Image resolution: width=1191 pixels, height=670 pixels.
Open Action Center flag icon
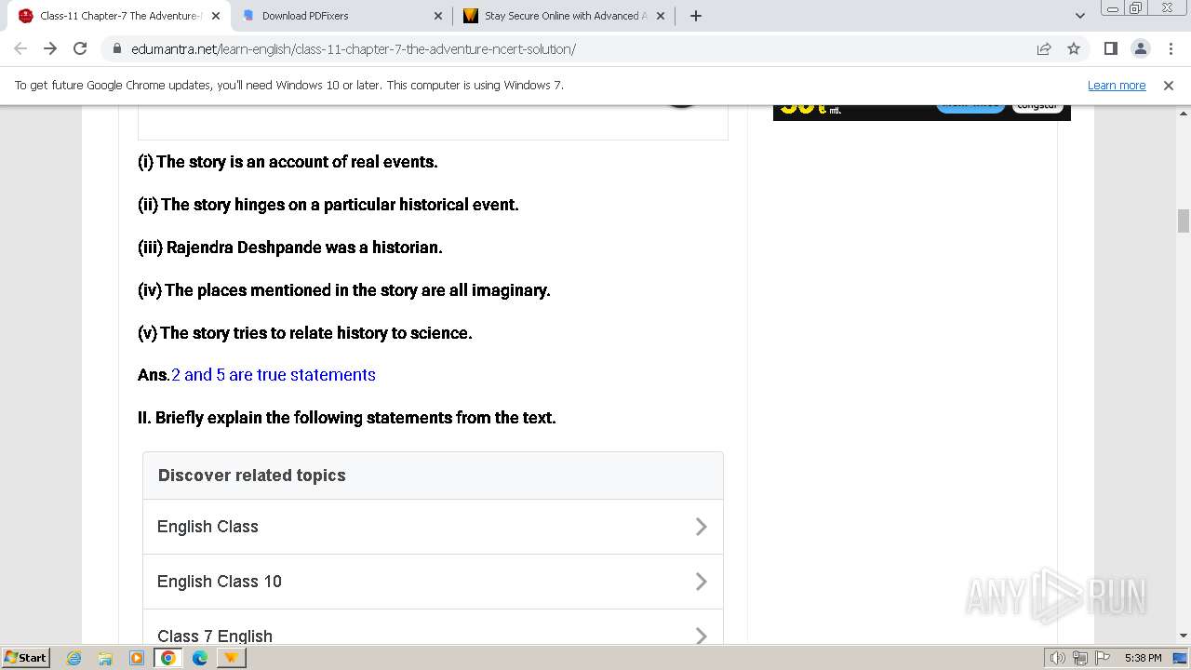click(1102, 658)
